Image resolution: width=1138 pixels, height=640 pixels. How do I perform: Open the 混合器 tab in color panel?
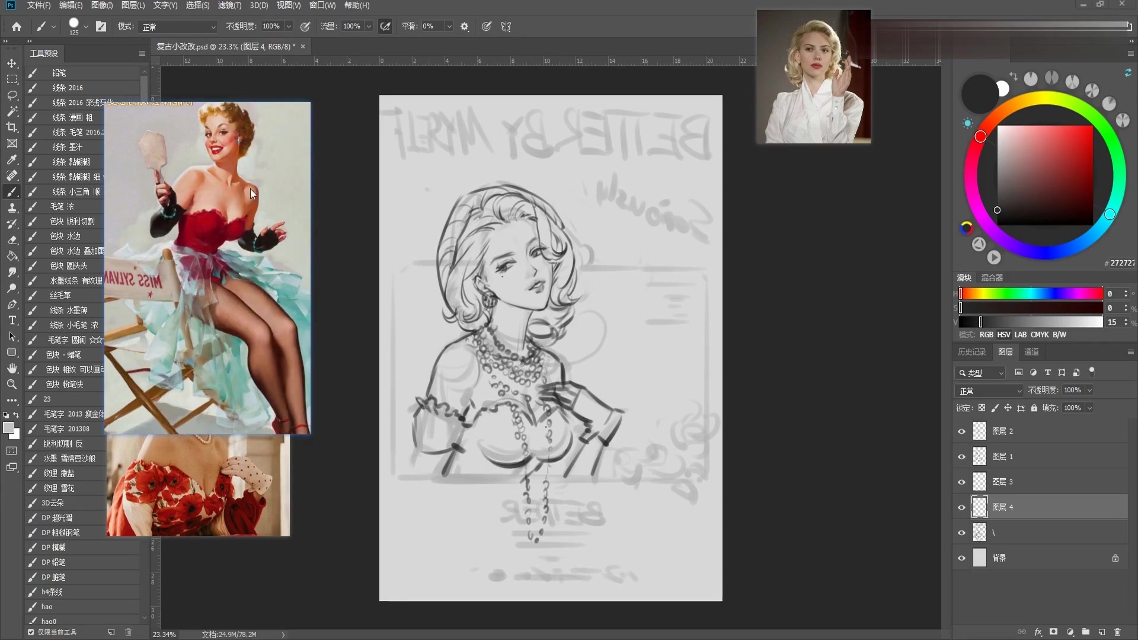point(992,278)
